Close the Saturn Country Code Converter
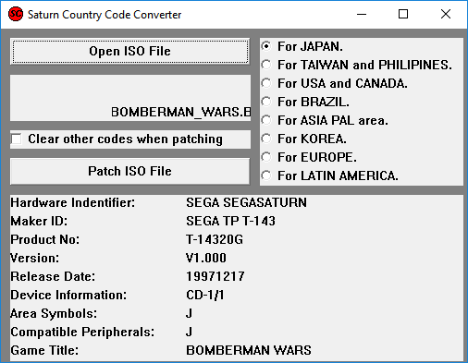 click(446, 14)
